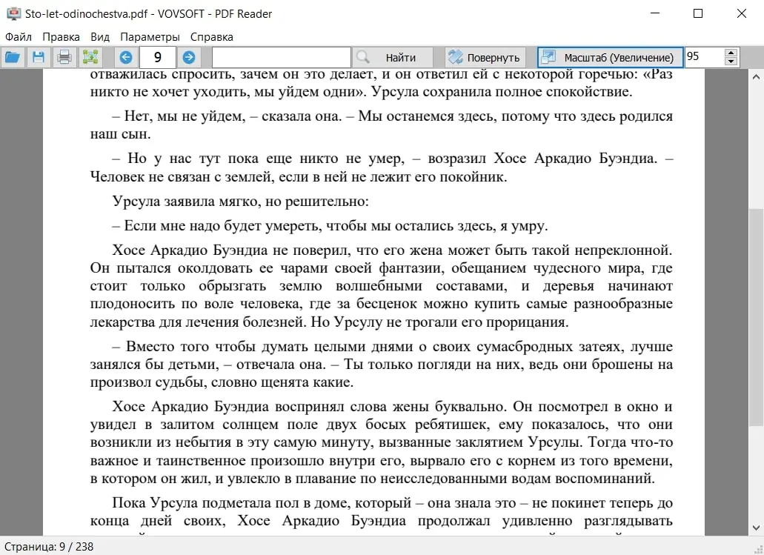
Task: Click the VOVSOFT app icon in title bar
Action: pyautogui.click(x=13, y=13)
